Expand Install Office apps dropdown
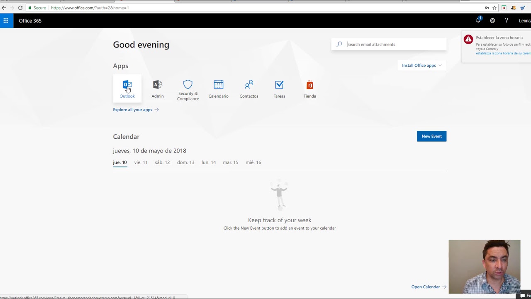 coord(422,65)
